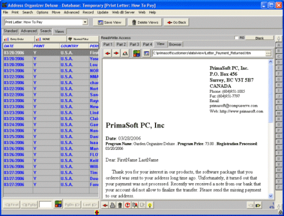
Task: Click the letter file path field
Action: tap(209, 53)
